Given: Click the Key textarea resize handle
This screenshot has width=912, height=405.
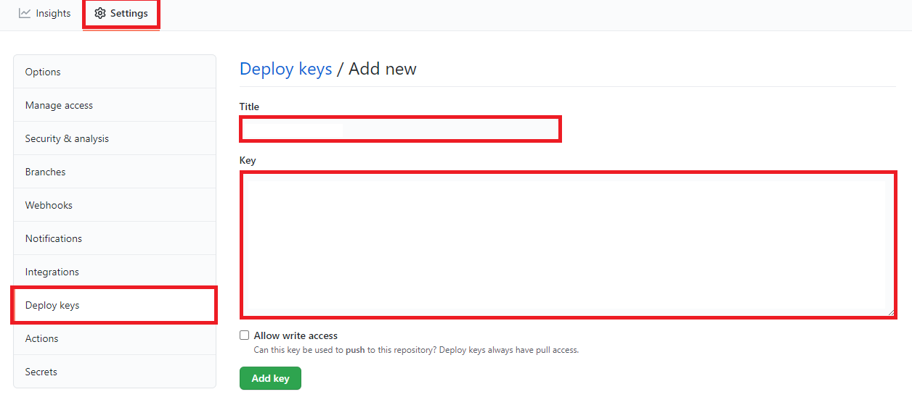Looking at the screenshot, I should click(x=891, y=312).
